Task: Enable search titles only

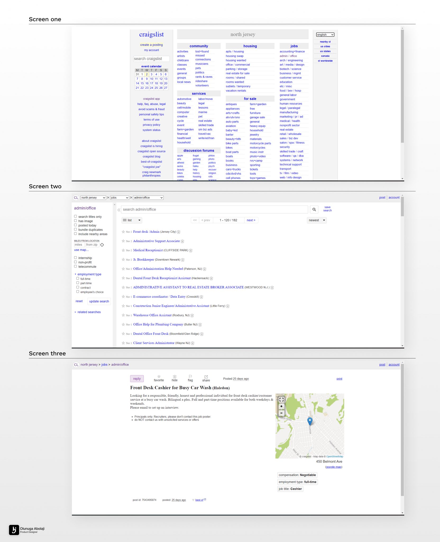Action: tap(75, 216)
